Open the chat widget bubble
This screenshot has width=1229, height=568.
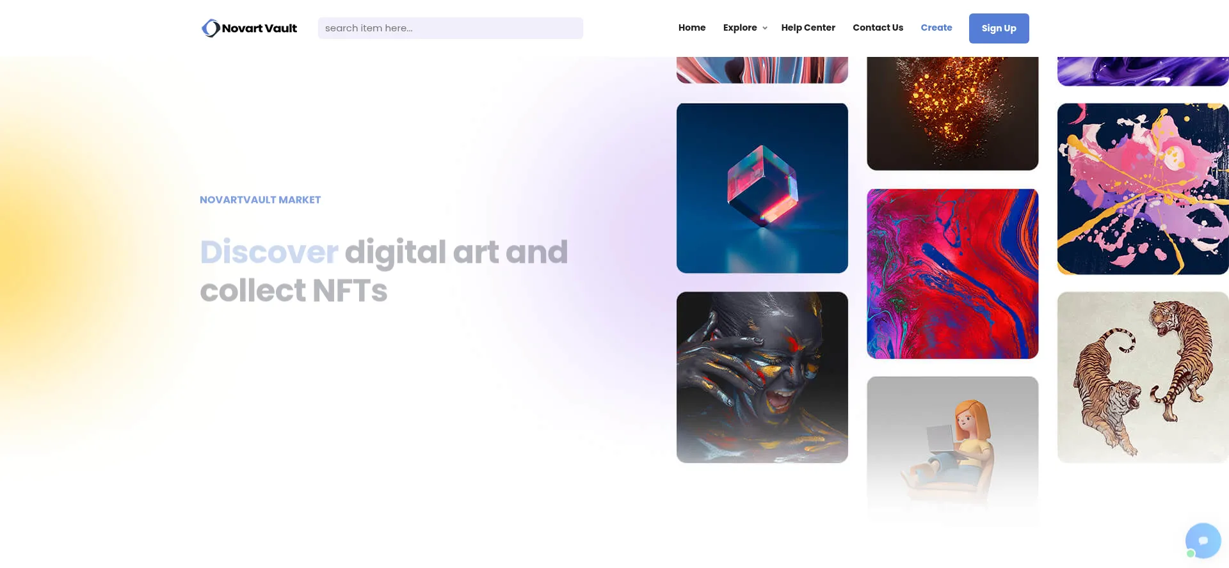(1203, 540)
